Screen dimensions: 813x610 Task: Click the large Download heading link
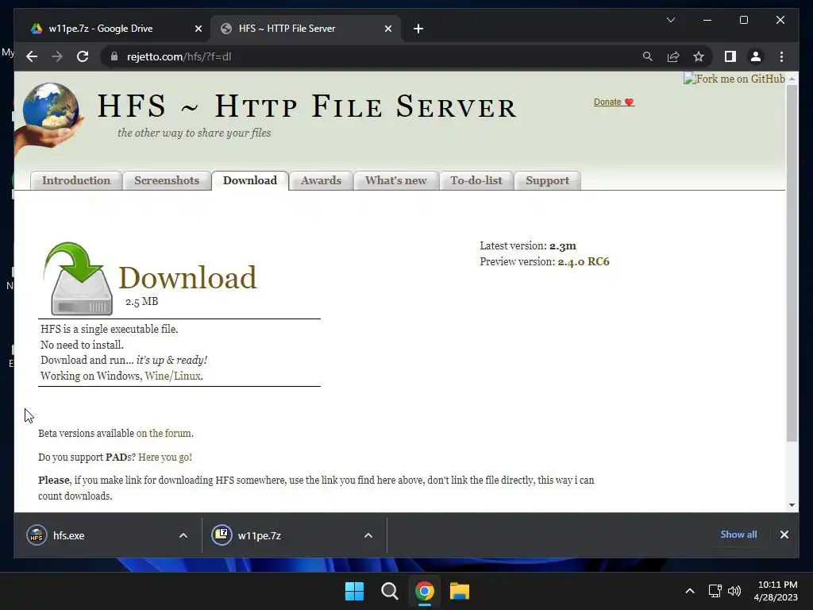[187, 277]
